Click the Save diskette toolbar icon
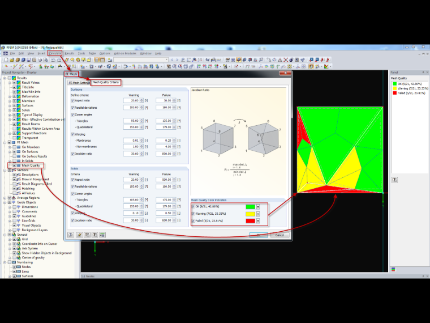Screen dimensions: 430x323 click(x=28, y=59)
